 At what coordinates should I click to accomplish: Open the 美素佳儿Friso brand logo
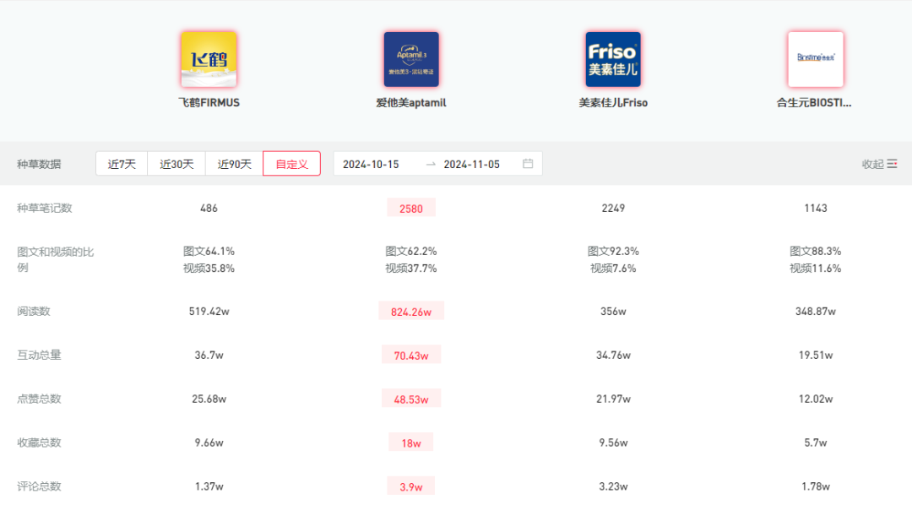pos(613,59)
